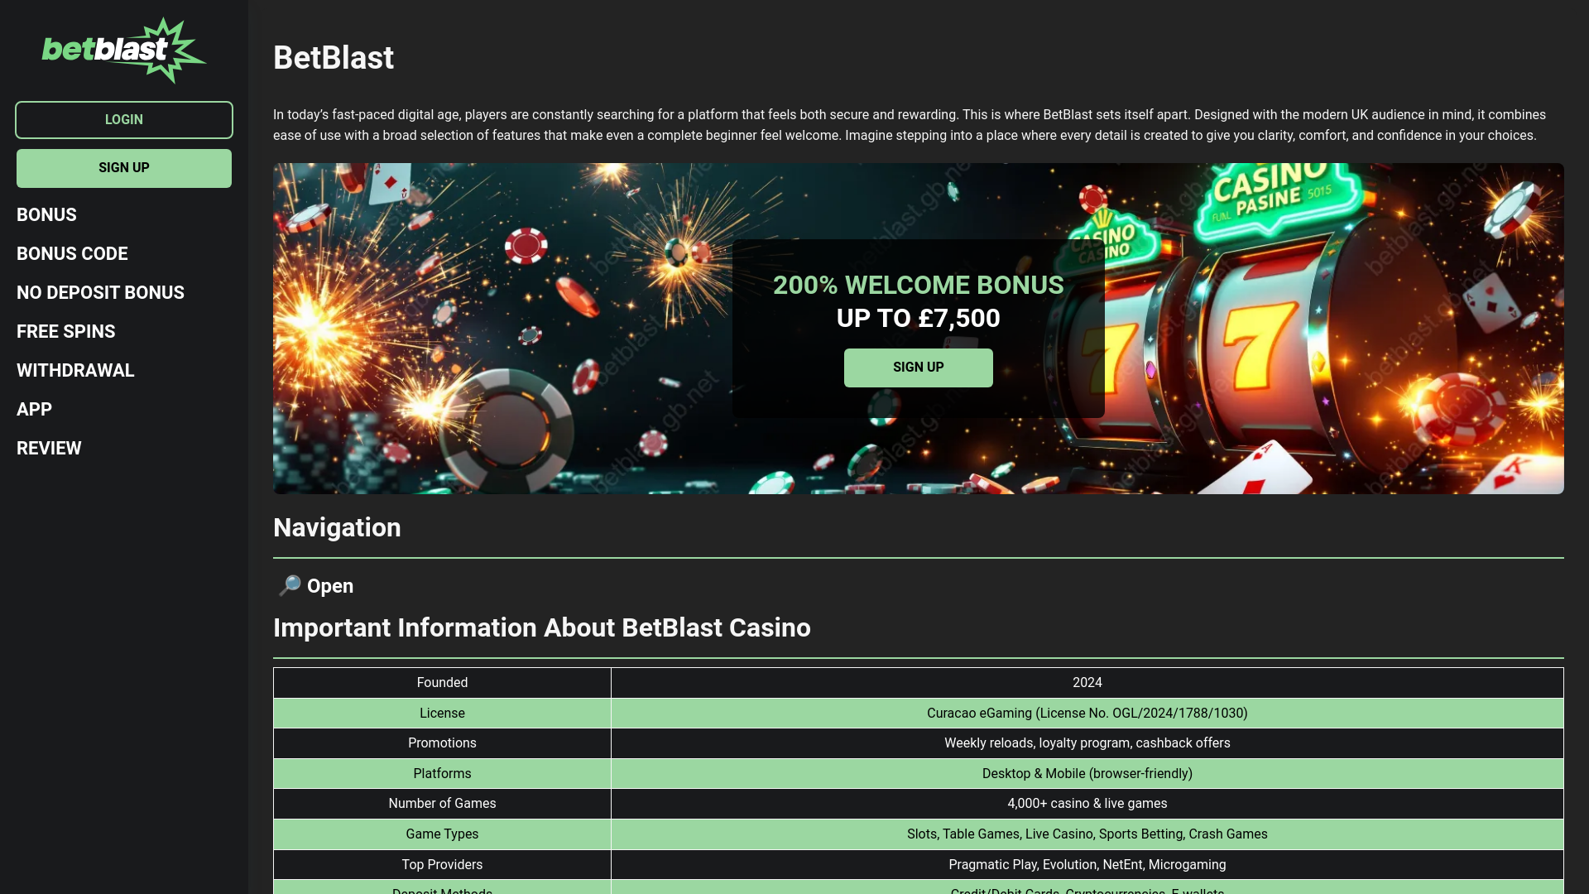Click the betblast logo
Viewport: 1589px width, 894px height.
coord(124,50)
